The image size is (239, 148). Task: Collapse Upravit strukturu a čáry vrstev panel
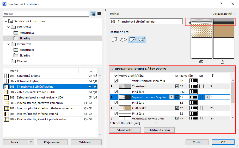pyautogui.click(x=112, y=69)
